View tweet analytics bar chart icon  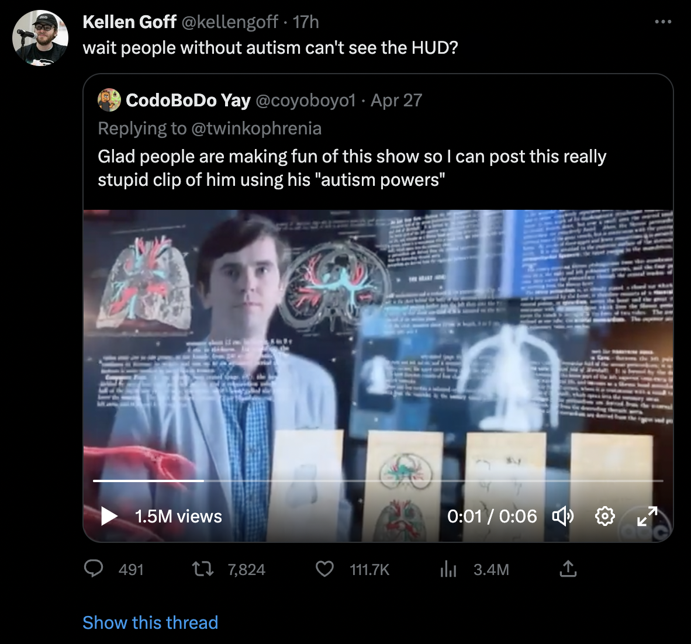[x=448, y=569]
